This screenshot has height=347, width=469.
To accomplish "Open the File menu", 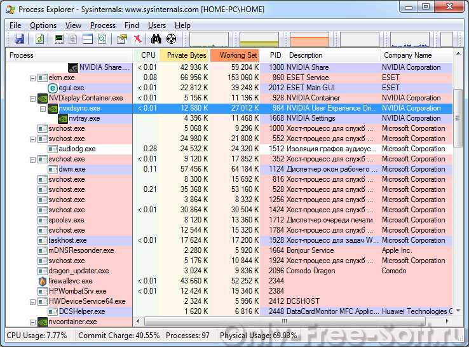I will click(15, 25).
